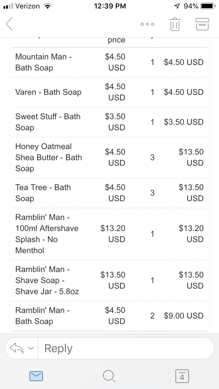Select Honey Oatmeal Shea Butter product name
Viewport: 219px width, 389px height.
(x=48, y=157)
